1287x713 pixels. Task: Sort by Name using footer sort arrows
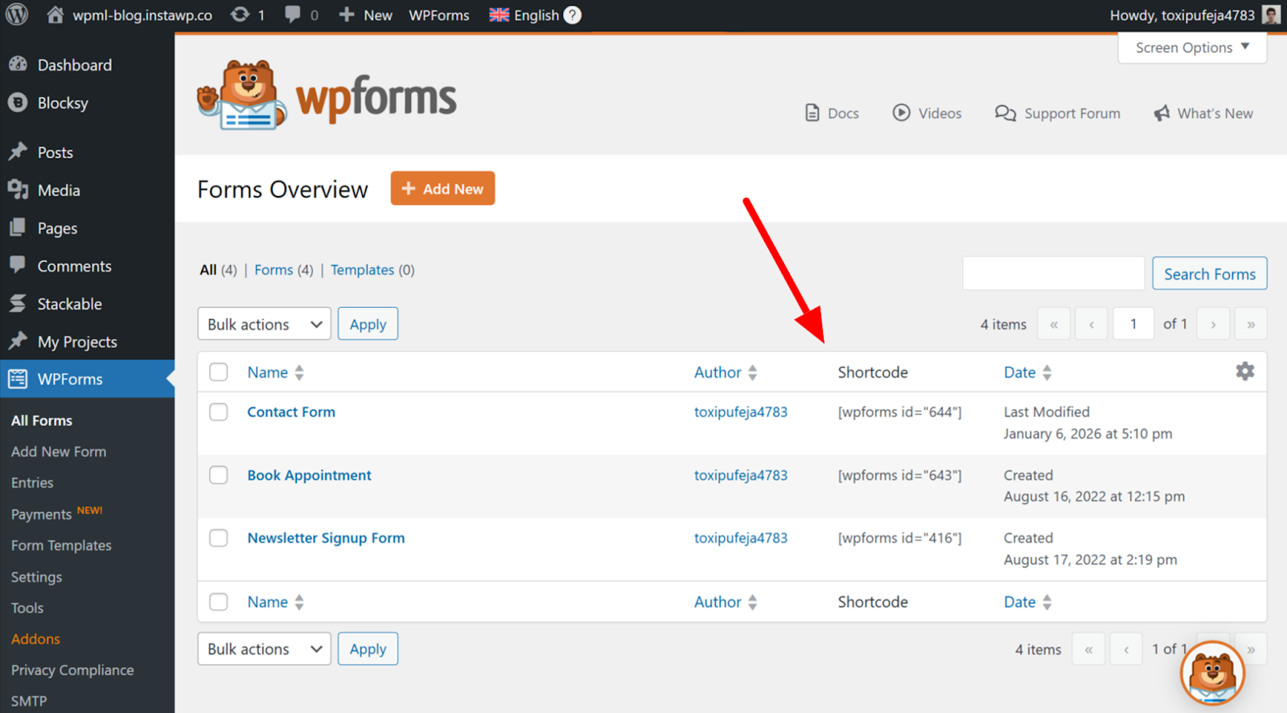tap(299, 602)
